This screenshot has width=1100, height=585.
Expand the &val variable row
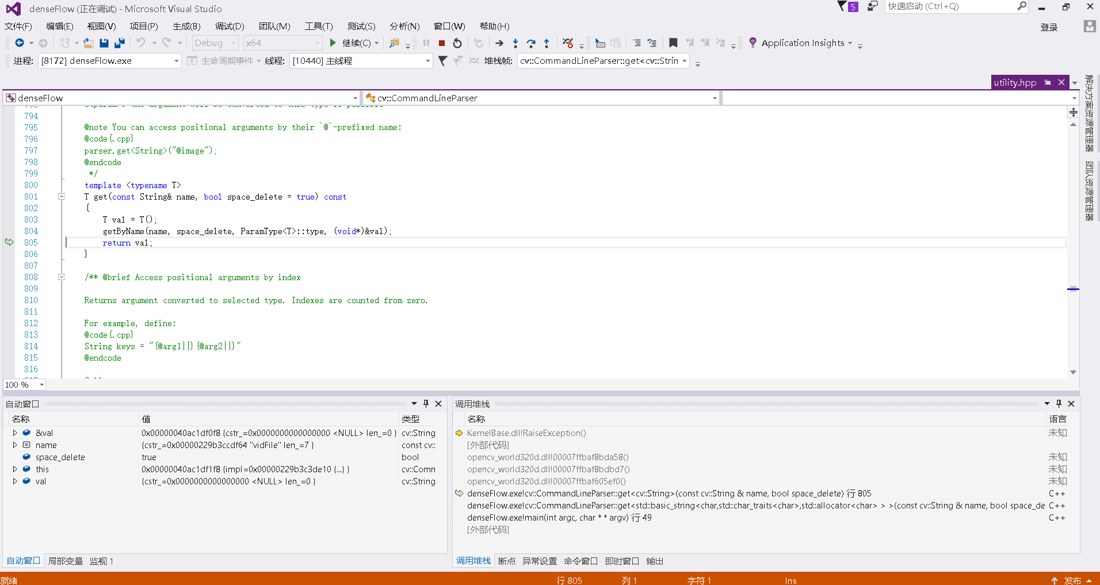[x=15, y=433]
